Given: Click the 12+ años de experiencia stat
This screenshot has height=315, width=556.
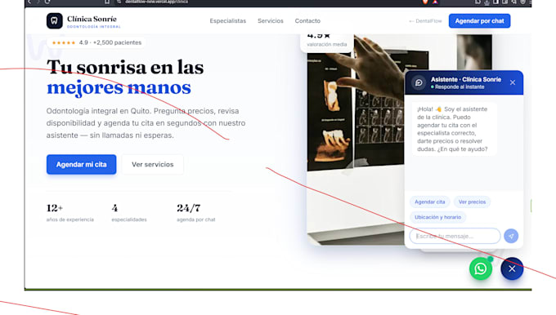Looking at the screenshot, I should (x=69, y=213).
